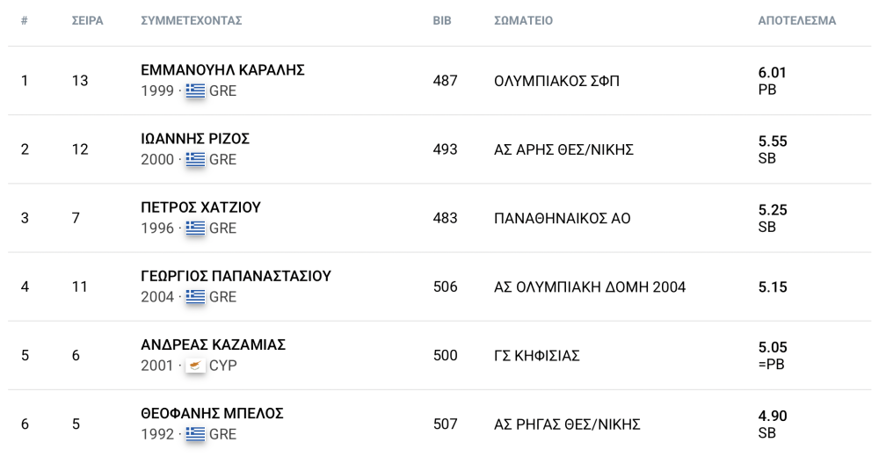879x457 pixels.
Task: Click Greek flag icon under ΓΕΩΡΓΙΟΣ ΠΑΠΑΝΑΣΤΑΣΙΟΥ
Action: pyautogui.click(x=195, y=297)
